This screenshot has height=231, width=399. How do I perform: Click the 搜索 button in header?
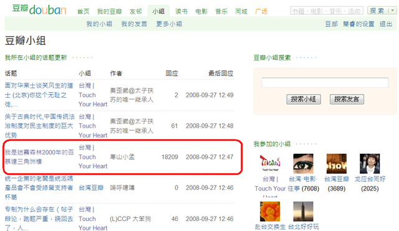(378, 11)
